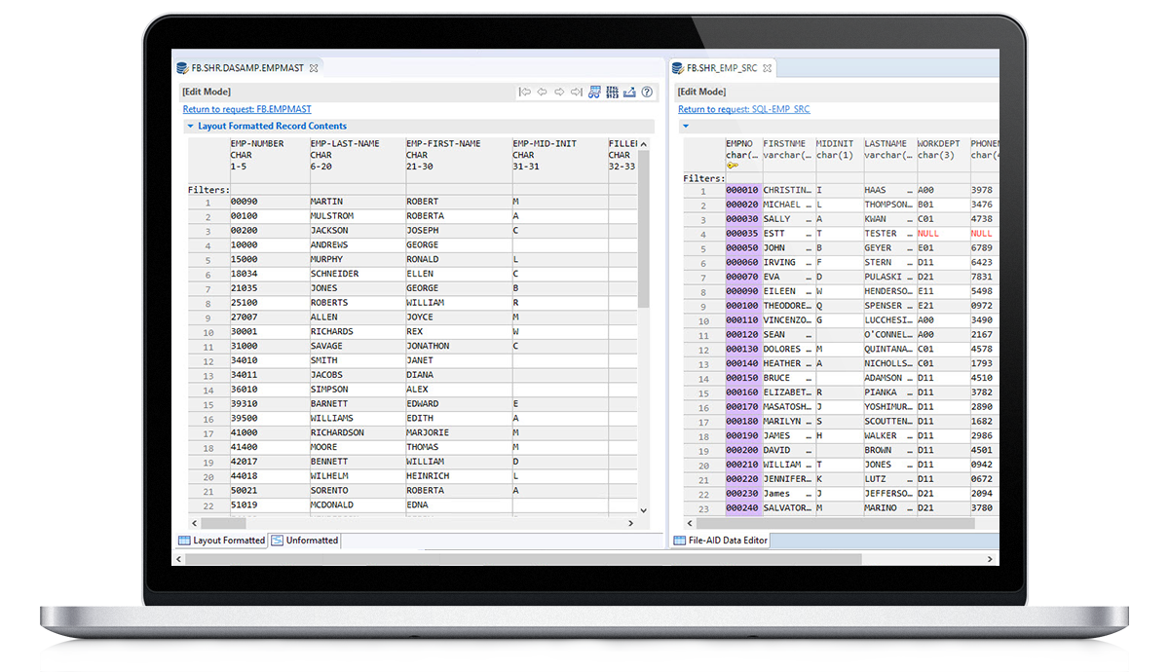Collapse Layout Formatted Record Contents section
Viewport: 1169px width, 672px height.
click(x=190, y=126)
